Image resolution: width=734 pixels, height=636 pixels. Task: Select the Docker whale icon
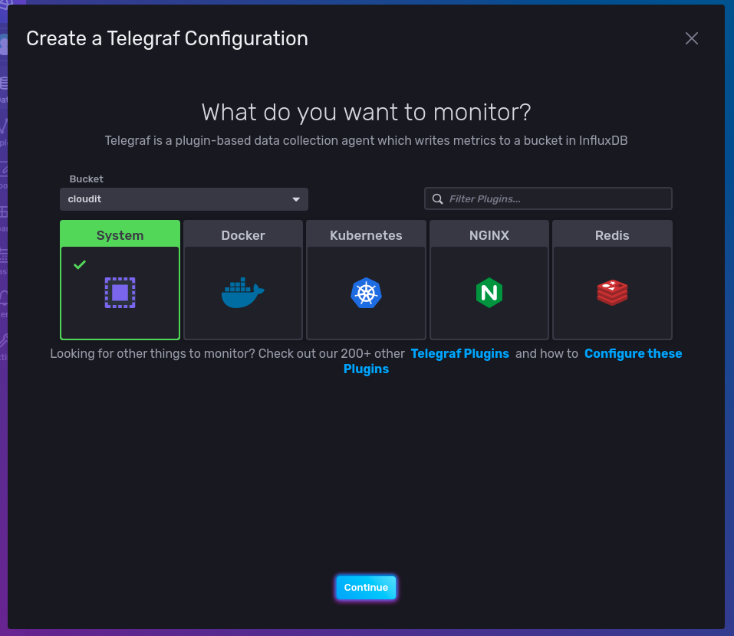click(242, 293)
